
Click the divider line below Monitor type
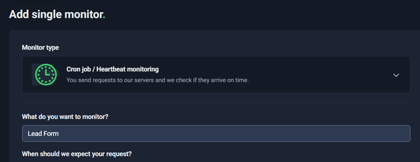pyautogui.click(x=216, y=102)
